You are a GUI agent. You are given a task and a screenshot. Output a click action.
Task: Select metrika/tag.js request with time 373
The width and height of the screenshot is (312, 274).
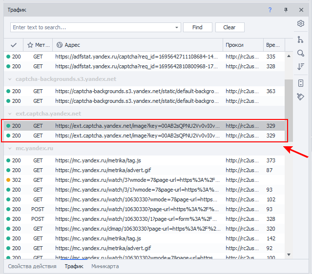click(144, 160)
